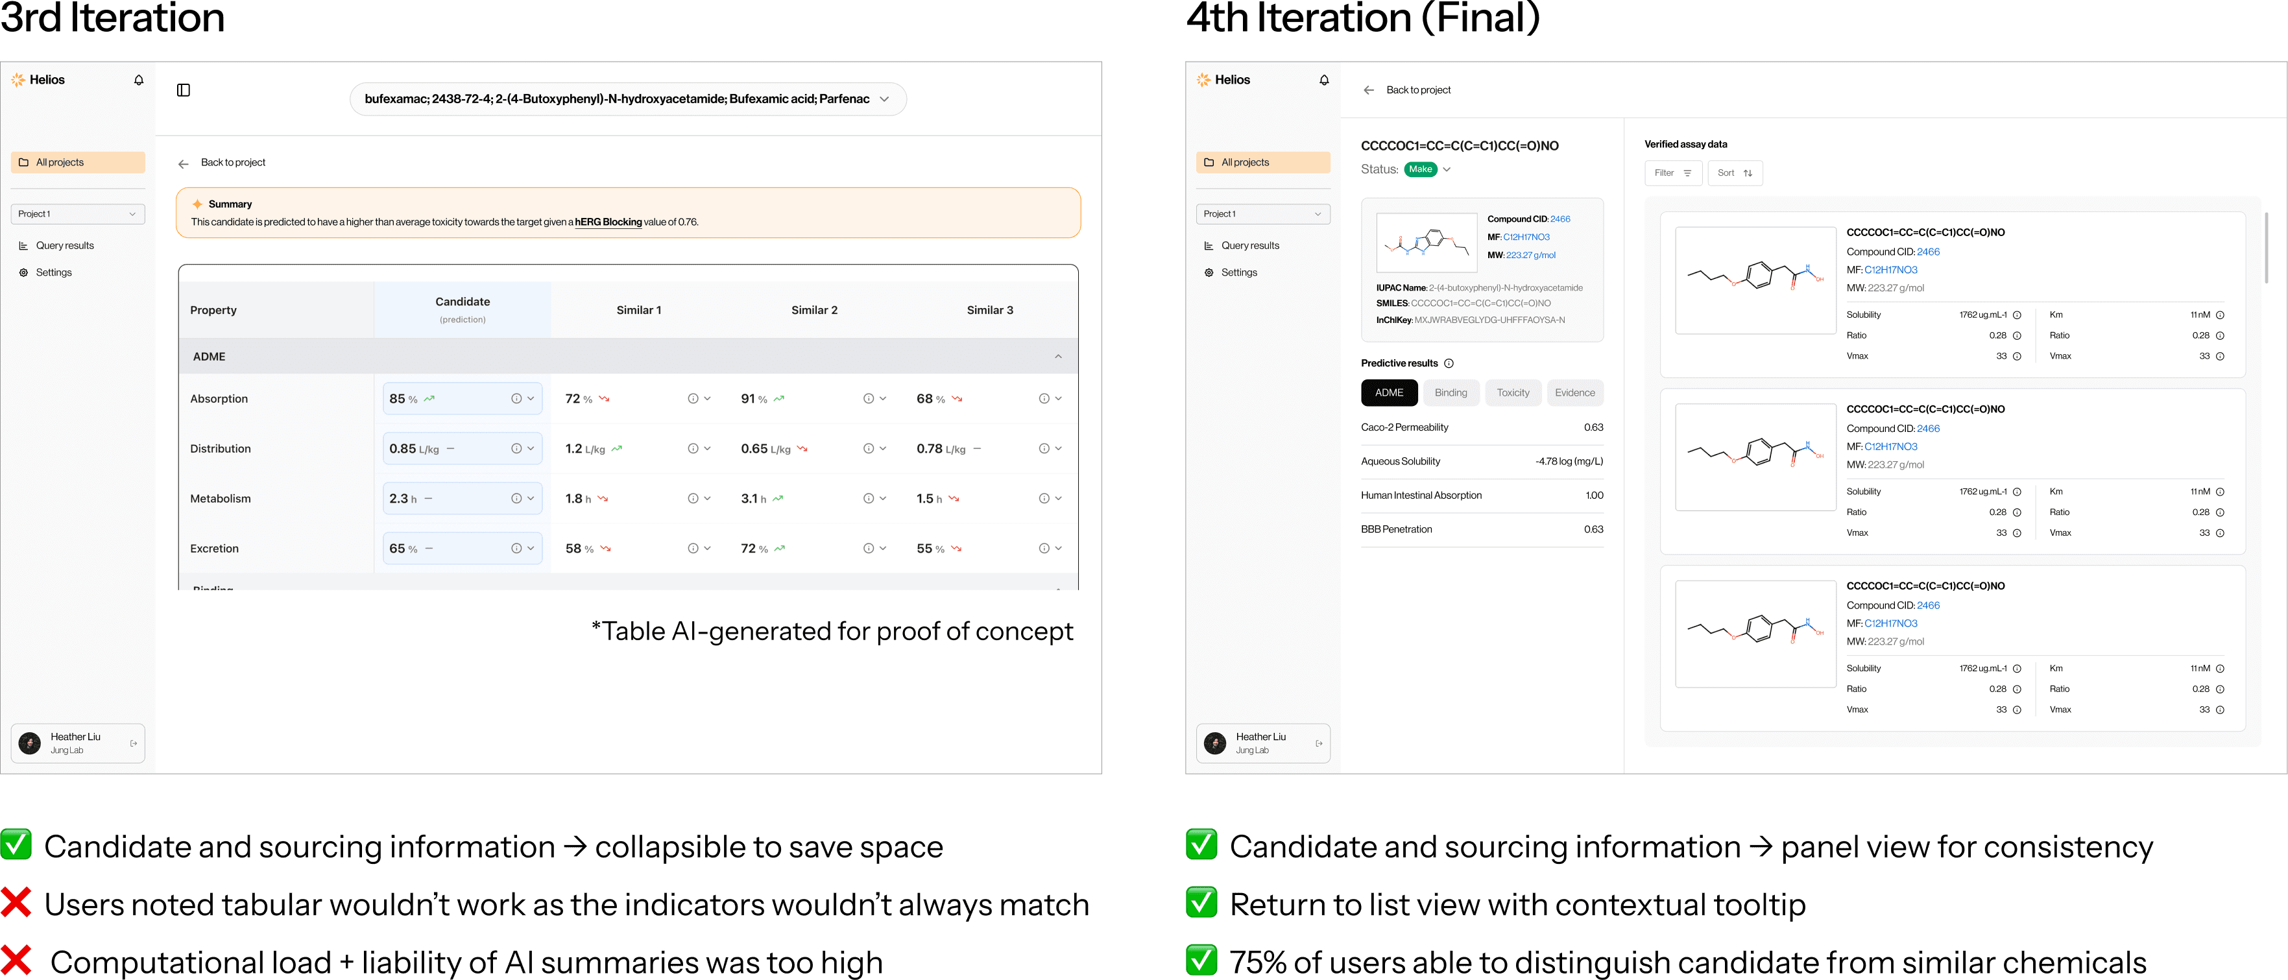Select the Evidence tab
Image resolution: width=2288 pixels, height=980 pixels.
click(1574, 392)
